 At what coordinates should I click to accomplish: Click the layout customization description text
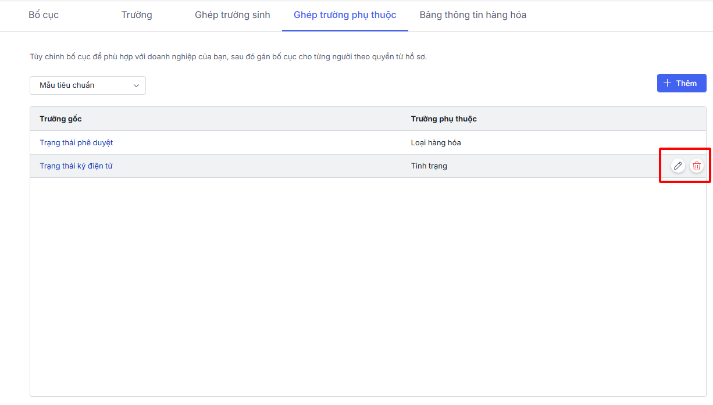pos(228,57)
